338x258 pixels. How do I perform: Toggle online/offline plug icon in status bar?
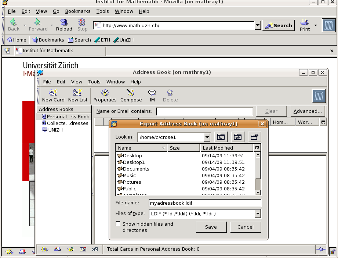tap(320, 249)
